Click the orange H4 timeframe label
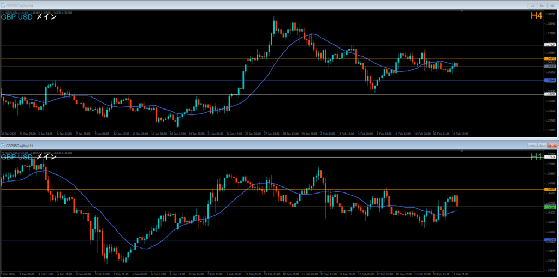 (536, 16)
